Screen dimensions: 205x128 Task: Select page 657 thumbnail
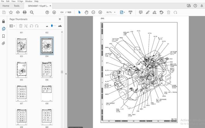tap(21, 93)
